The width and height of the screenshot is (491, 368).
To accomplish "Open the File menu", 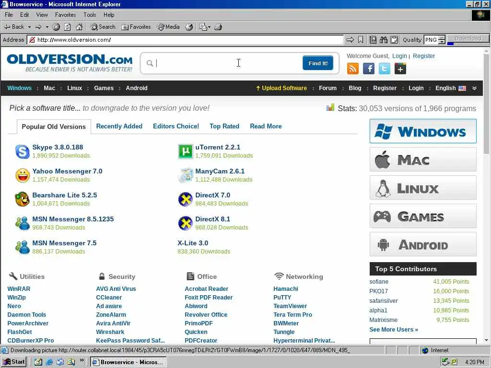I will 9,15.
